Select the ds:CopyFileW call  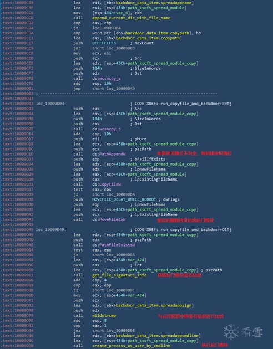(107, 184)
